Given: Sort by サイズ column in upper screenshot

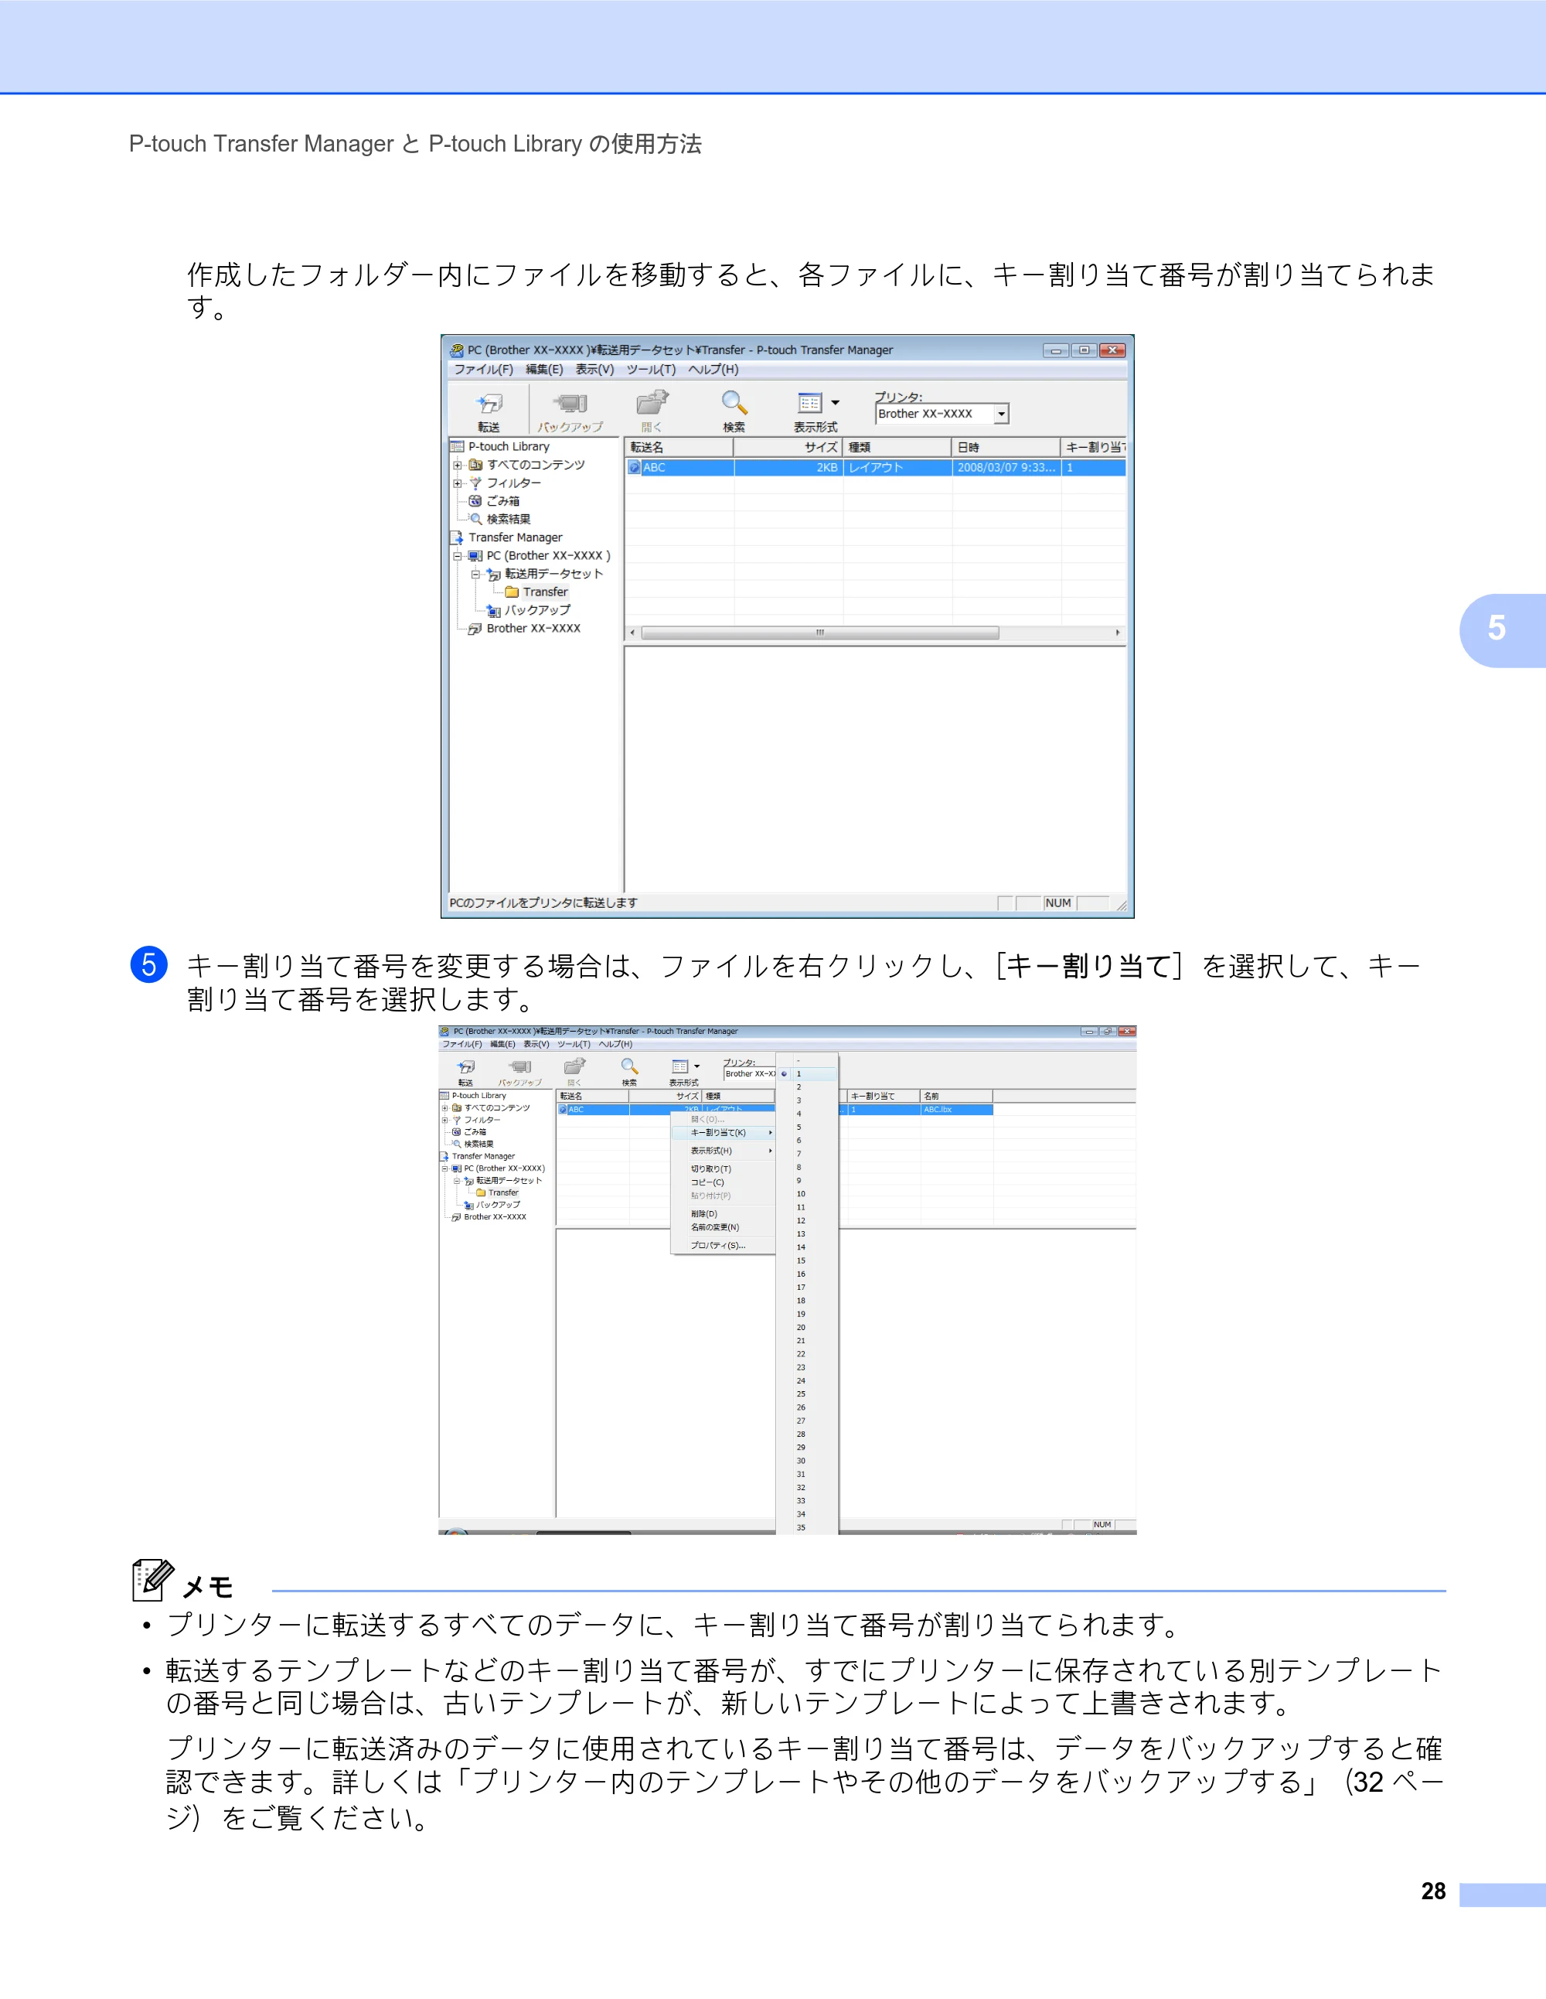Looking at the screenshot, I should tap(788, 448).
